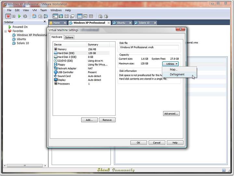This screenshot has height=176, width=234.
Task: Select Ubuntu in the sidebar Favorites
Action: (19, 39)
